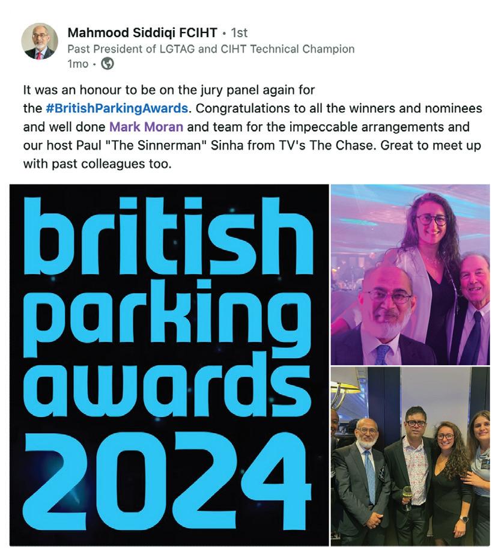This screenshot has width=501, height=560.
Task: Click the Past President of LGTAG headline
Action: (211, 49)
